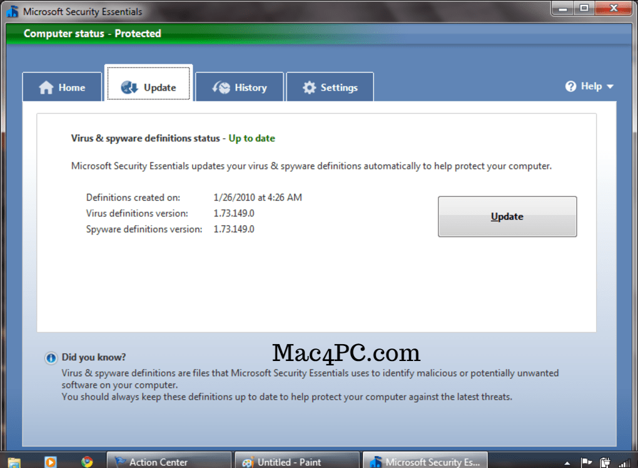Click the network signal tray icon
638x468 pixels.
tap(624, 463)
